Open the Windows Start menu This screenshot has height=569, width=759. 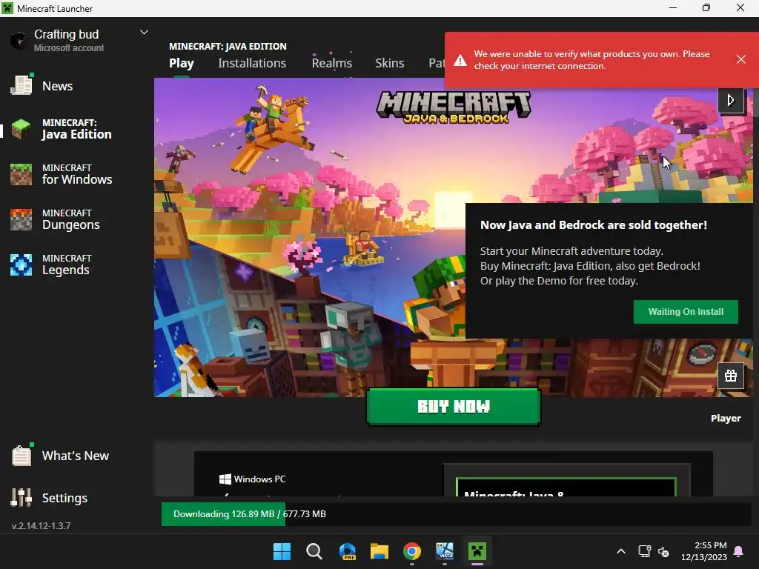282,551
